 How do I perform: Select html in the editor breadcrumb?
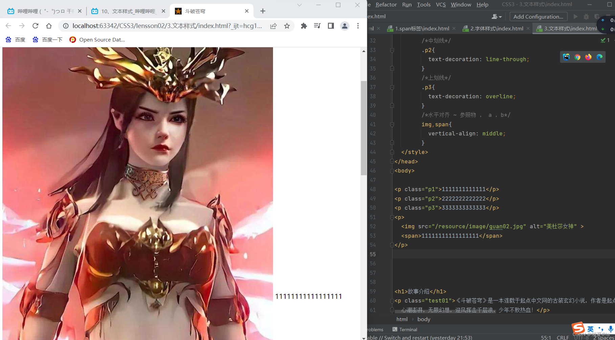(x=402, y=319)
